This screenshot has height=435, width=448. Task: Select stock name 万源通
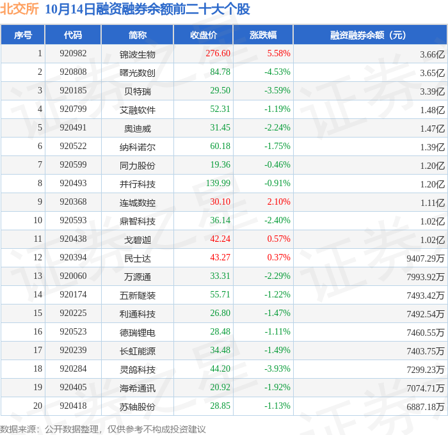coord(138,277)
